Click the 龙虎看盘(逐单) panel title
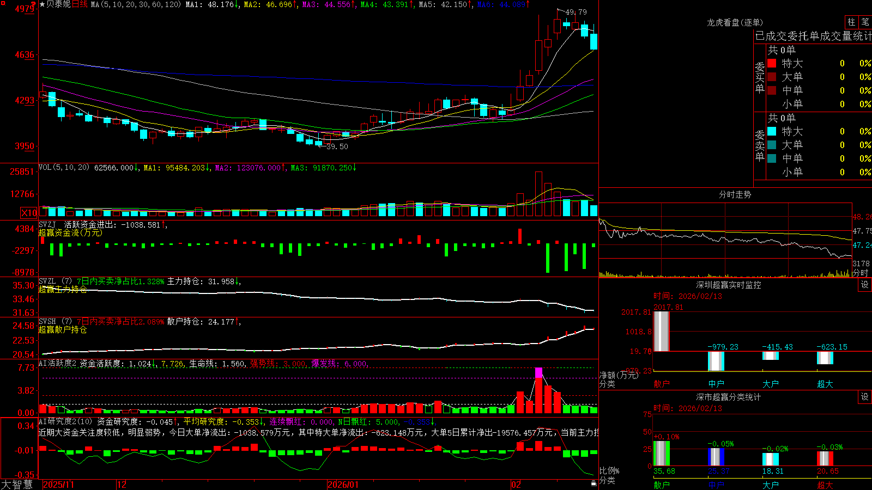Viewport: 872px width, 490px height. tap(735, 22)
